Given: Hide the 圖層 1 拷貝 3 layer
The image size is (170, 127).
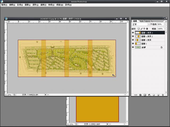Looking at the screenshot, I should click(x=133, y=33).
